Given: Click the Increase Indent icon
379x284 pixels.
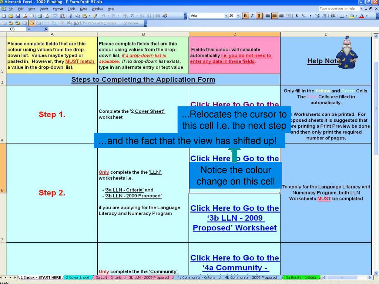Looking at the screenshot, I should pyautogui.click(x=333, y=16).
